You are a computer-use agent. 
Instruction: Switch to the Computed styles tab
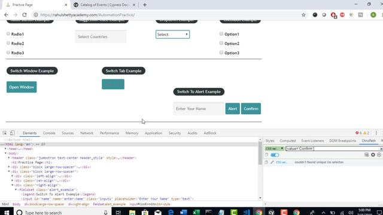pyautogui.click(x=287, y=141)
